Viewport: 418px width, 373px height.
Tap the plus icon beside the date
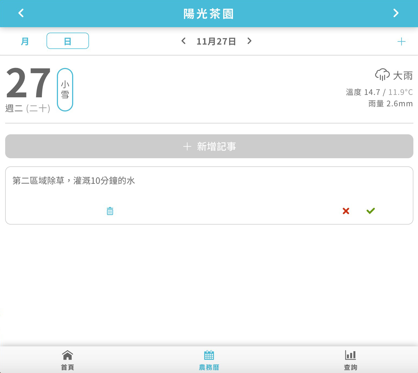(x=401, y=42)
